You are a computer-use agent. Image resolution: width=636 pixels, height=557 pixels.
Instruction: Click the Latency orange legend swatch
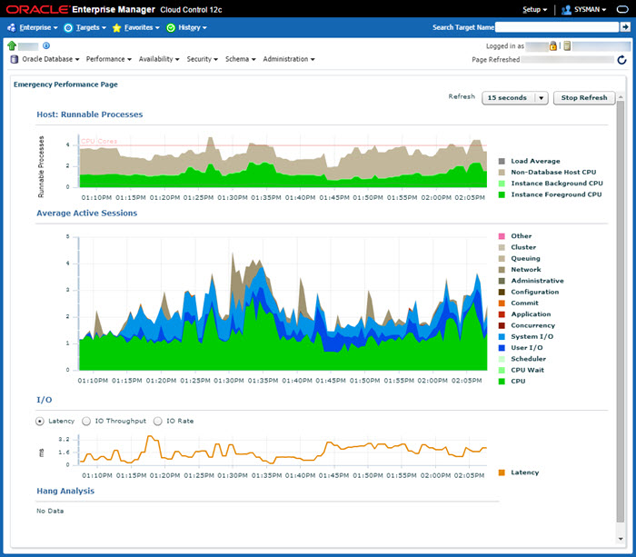(502, 472)
